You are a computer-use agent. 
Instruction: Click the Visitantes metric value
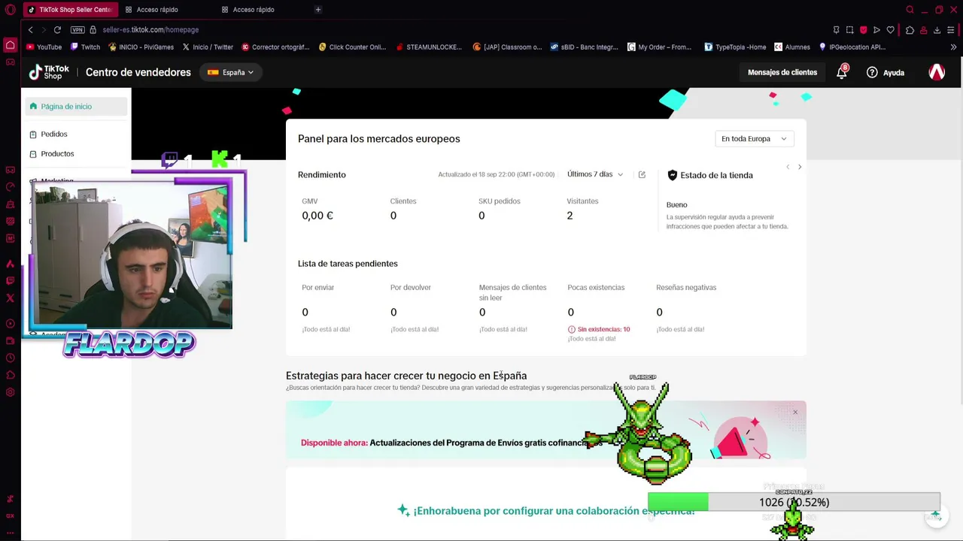tap(570, 216)
